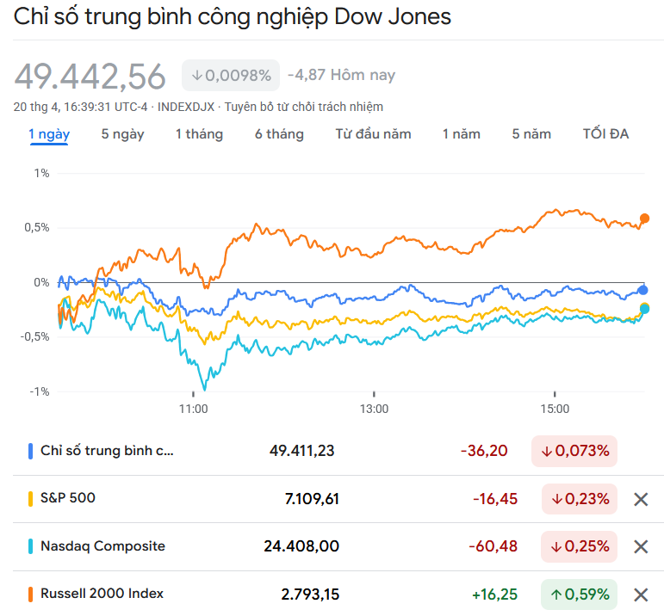Switch chart to "1 năm" view
Image resolution: width=664 pixels, height=616 pixels.
tap(462, 134)
